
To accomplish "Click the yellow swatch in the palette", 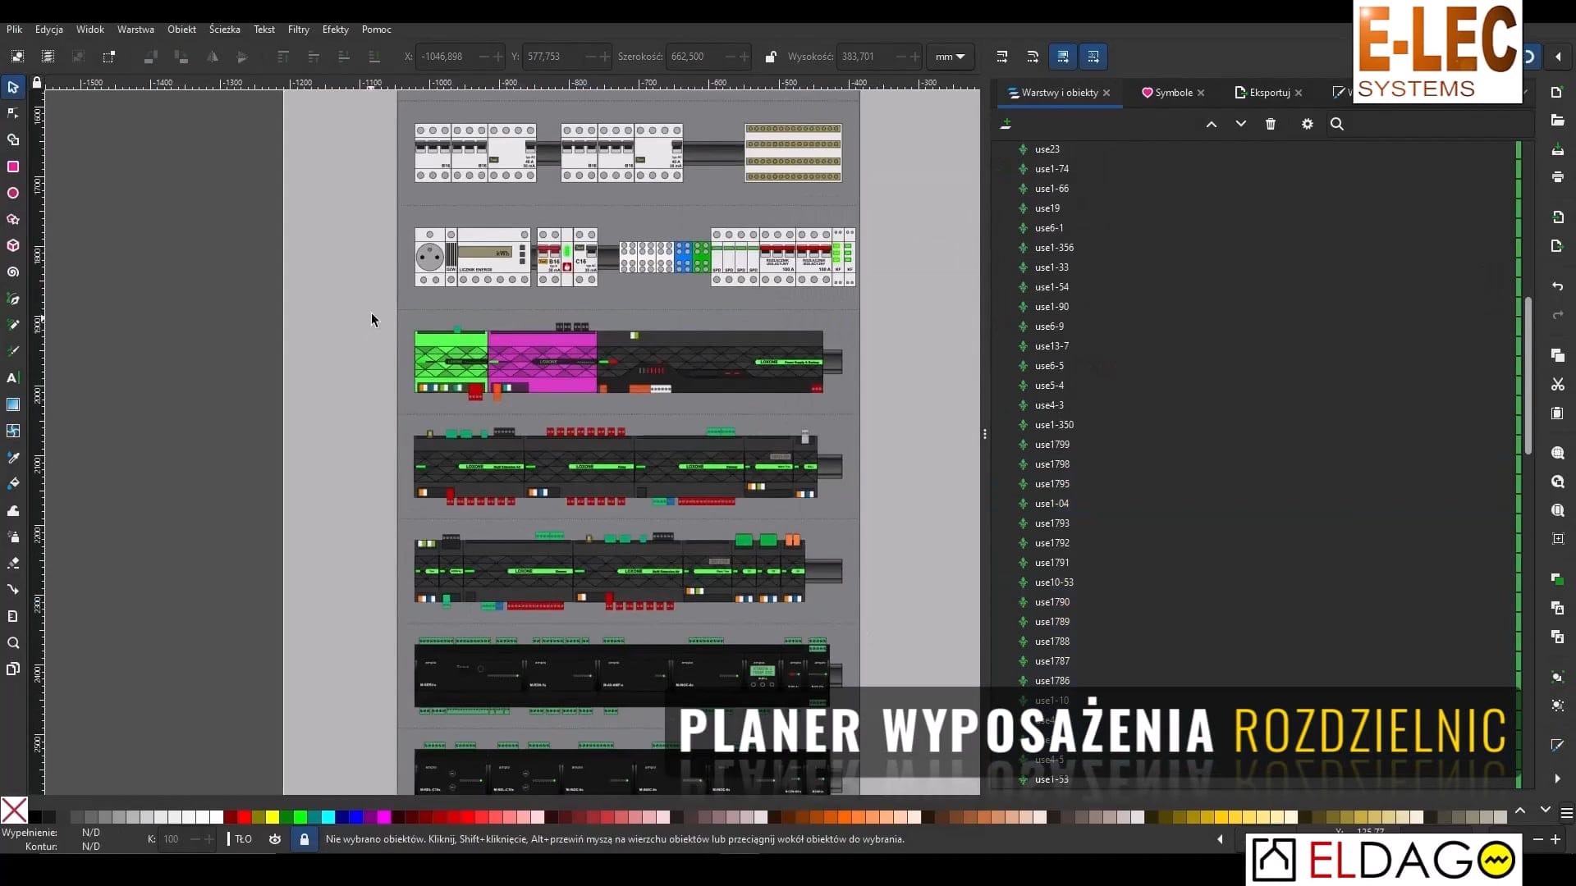I will click(273, 817).
